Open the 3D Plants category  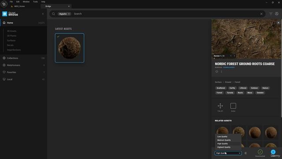11,36
